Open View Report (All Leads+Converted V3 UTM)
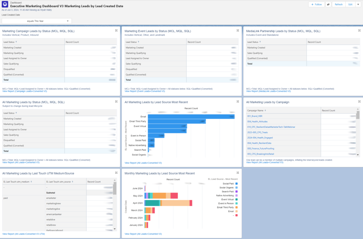Viewport: 363px width, 239px height. 24,234
